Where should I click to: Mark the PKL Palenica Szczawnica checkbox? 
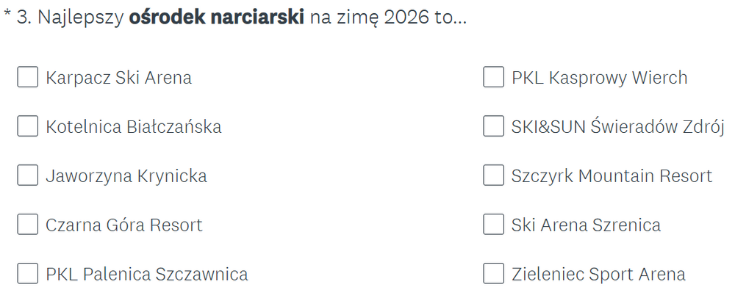pyautogui.click(x=28, y=274)
